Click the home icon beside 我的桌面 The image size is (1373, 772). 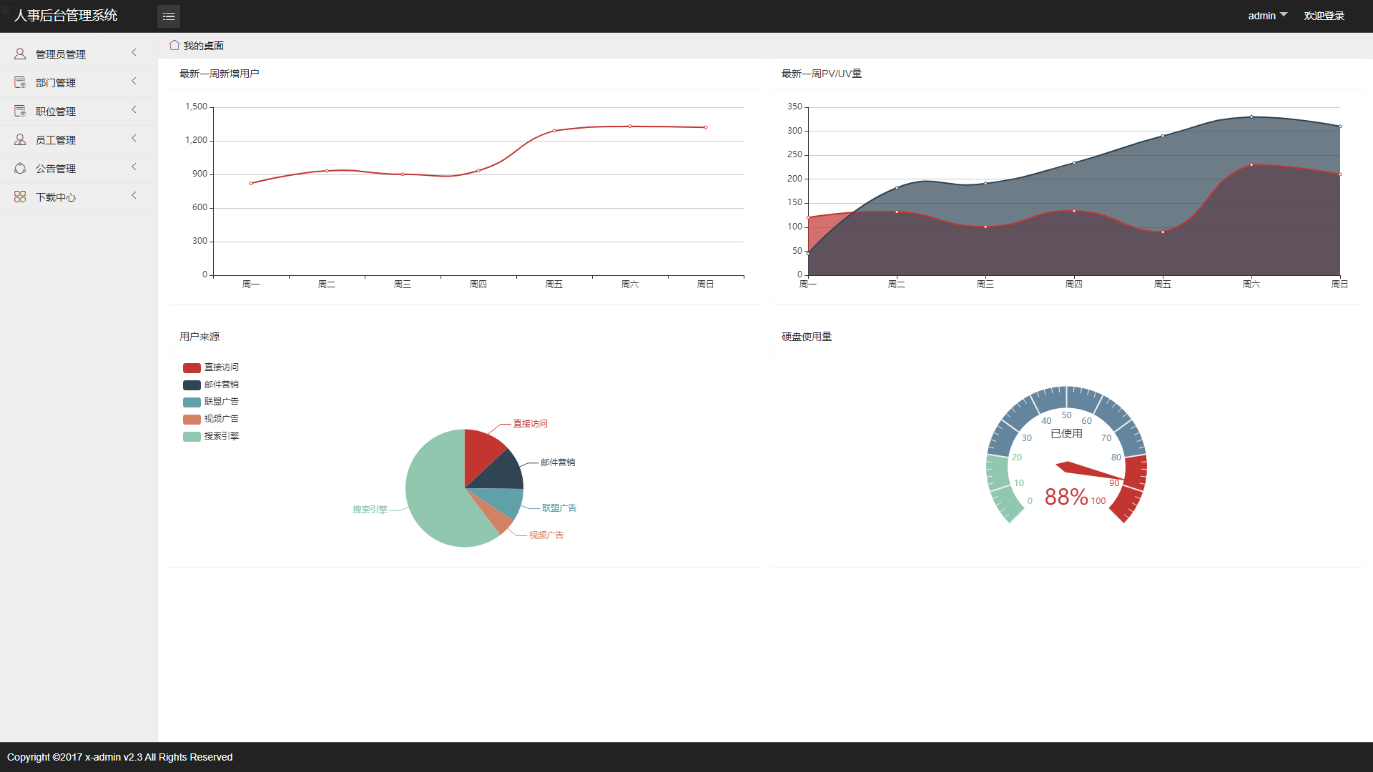tap(174, 45)
